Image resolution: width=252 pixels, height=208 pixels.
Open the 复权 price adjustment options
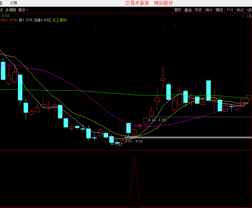coord(178,10)
